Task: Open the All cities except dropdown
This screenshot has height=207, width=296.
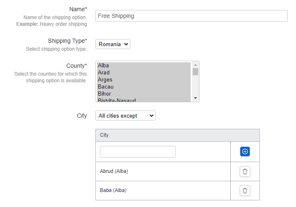Action: (x=125, y=116)
